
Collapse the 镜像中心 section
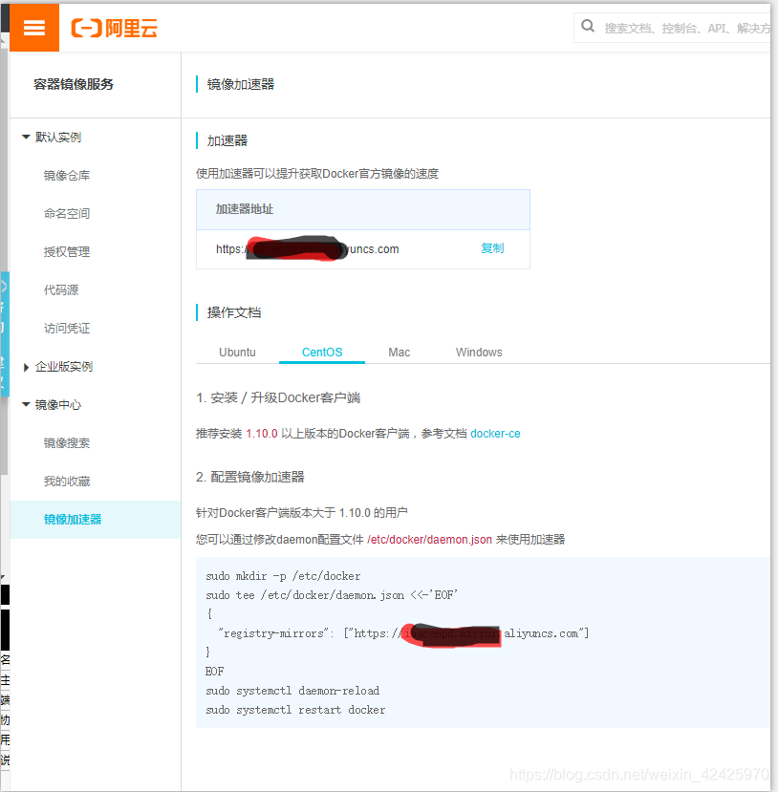[26, 404]
